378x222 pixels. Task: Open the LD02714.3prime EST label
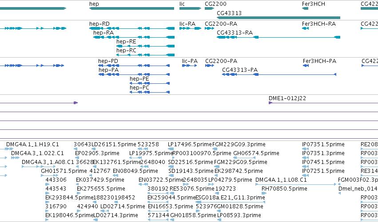click(116, 216)
